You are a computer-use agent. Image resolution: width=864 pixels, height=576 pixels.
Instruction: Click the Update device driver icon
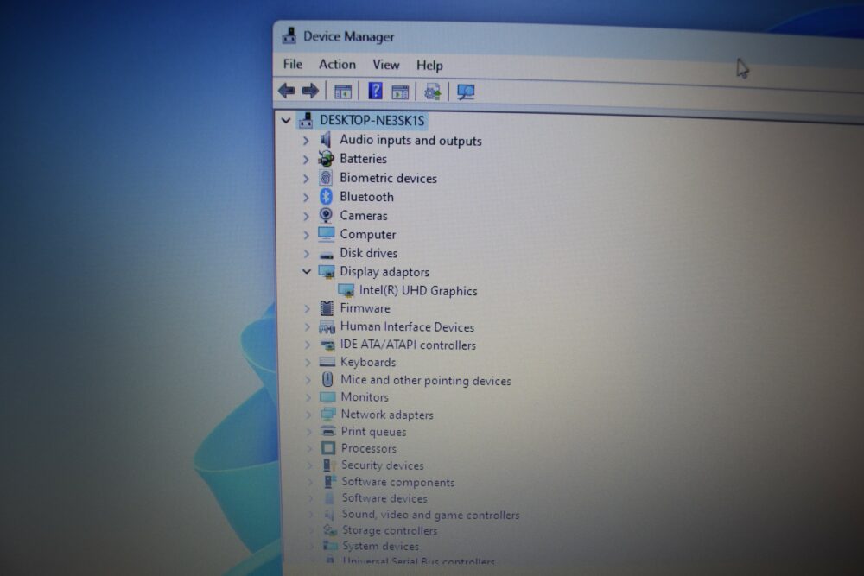pyautogui.click(x=433, y=92)
